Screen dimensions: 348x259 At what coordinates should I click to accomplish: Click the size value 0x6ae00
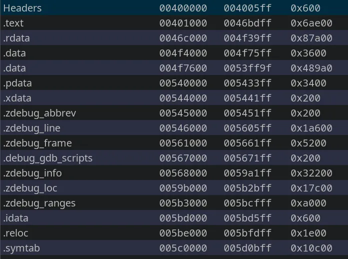[312, 23]
